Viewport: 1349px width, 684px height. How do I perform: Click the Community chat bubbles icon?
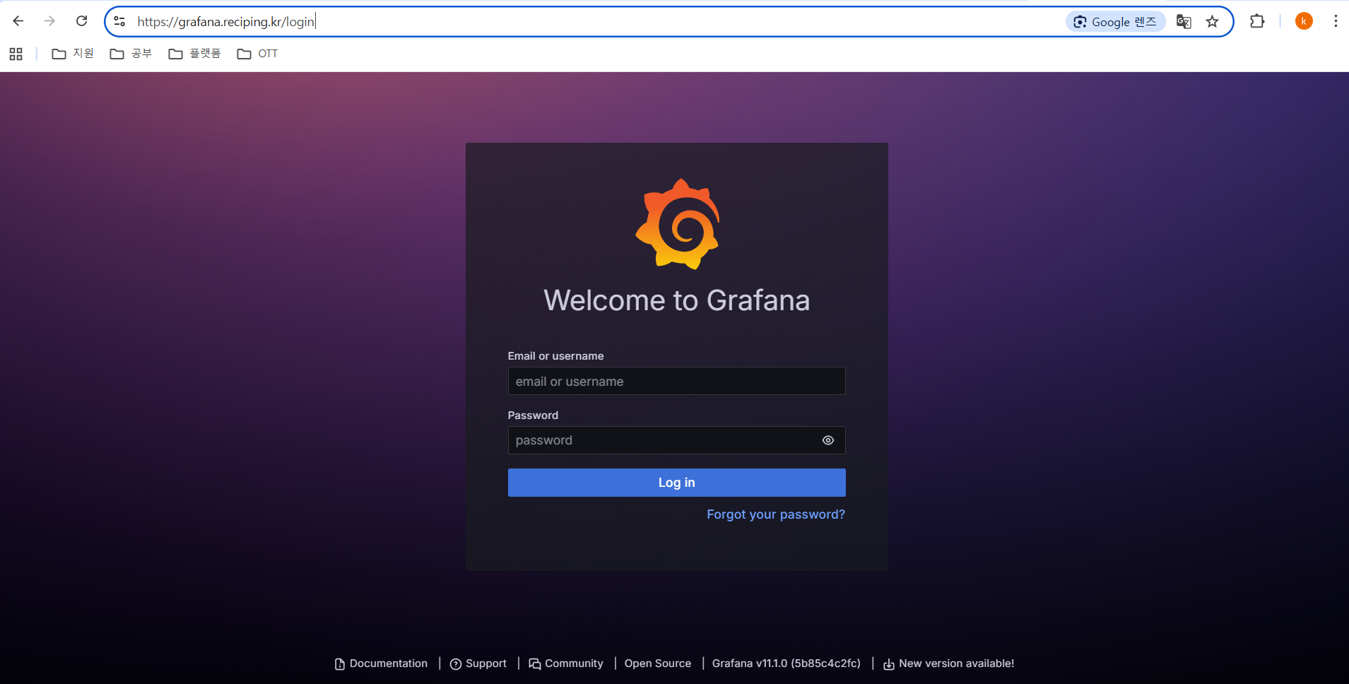pos(535,664)
